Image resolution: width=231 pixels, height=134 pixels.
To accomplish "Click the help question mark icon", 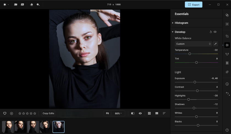I will click(x=227, y=130).
